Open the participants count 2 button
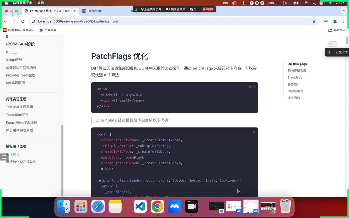This screenshot has width=349, height=218. (x=193, y=9)
